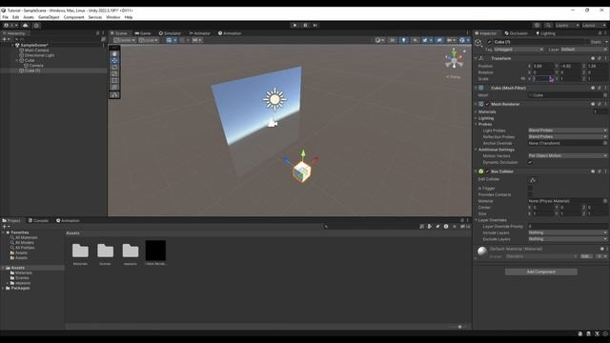The image size is (610, 343).
Task: Click the Transform component icon
Action: tap(481, 58)
